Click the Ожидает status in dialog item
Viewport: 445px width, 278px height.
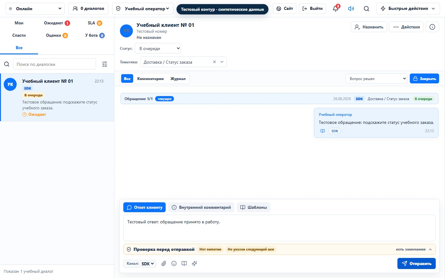[x=34, y=114]
